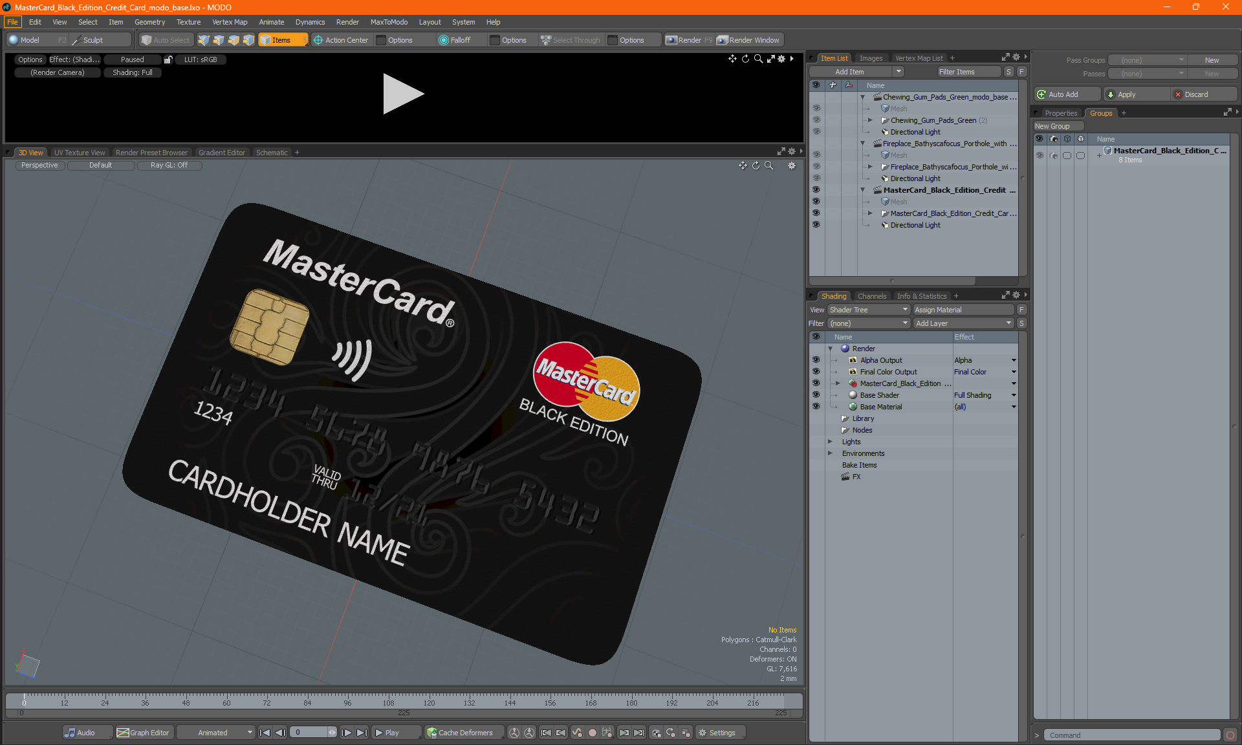Select Polygons selection mode icon
Image resolution: width=1242 pixels, height=745 pixels.
click(234, 40)
